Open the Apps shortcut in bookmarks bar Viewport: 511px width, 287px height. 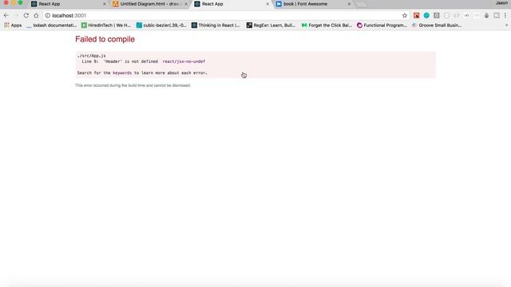13,25
